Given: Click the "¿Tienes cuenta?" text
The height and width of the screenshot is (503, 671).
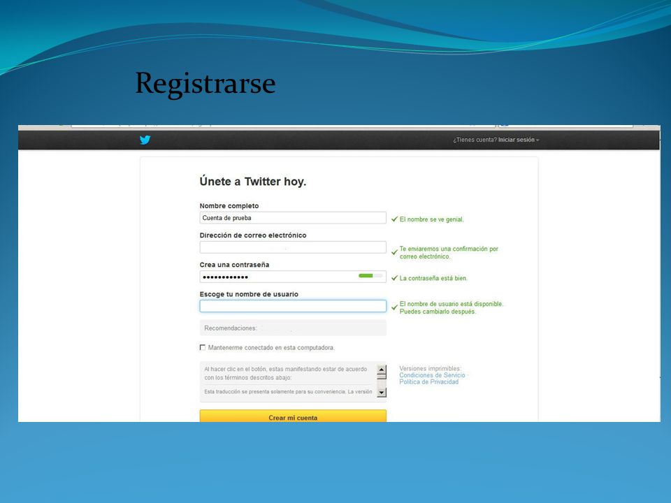Looking at the screenshot, I should point(475,140).
